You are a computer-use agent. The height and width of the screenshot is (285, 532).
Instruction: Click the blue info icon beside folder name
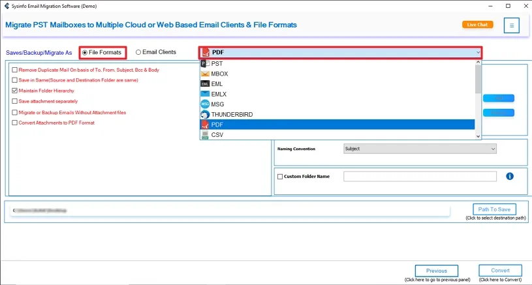coord(510,176)
